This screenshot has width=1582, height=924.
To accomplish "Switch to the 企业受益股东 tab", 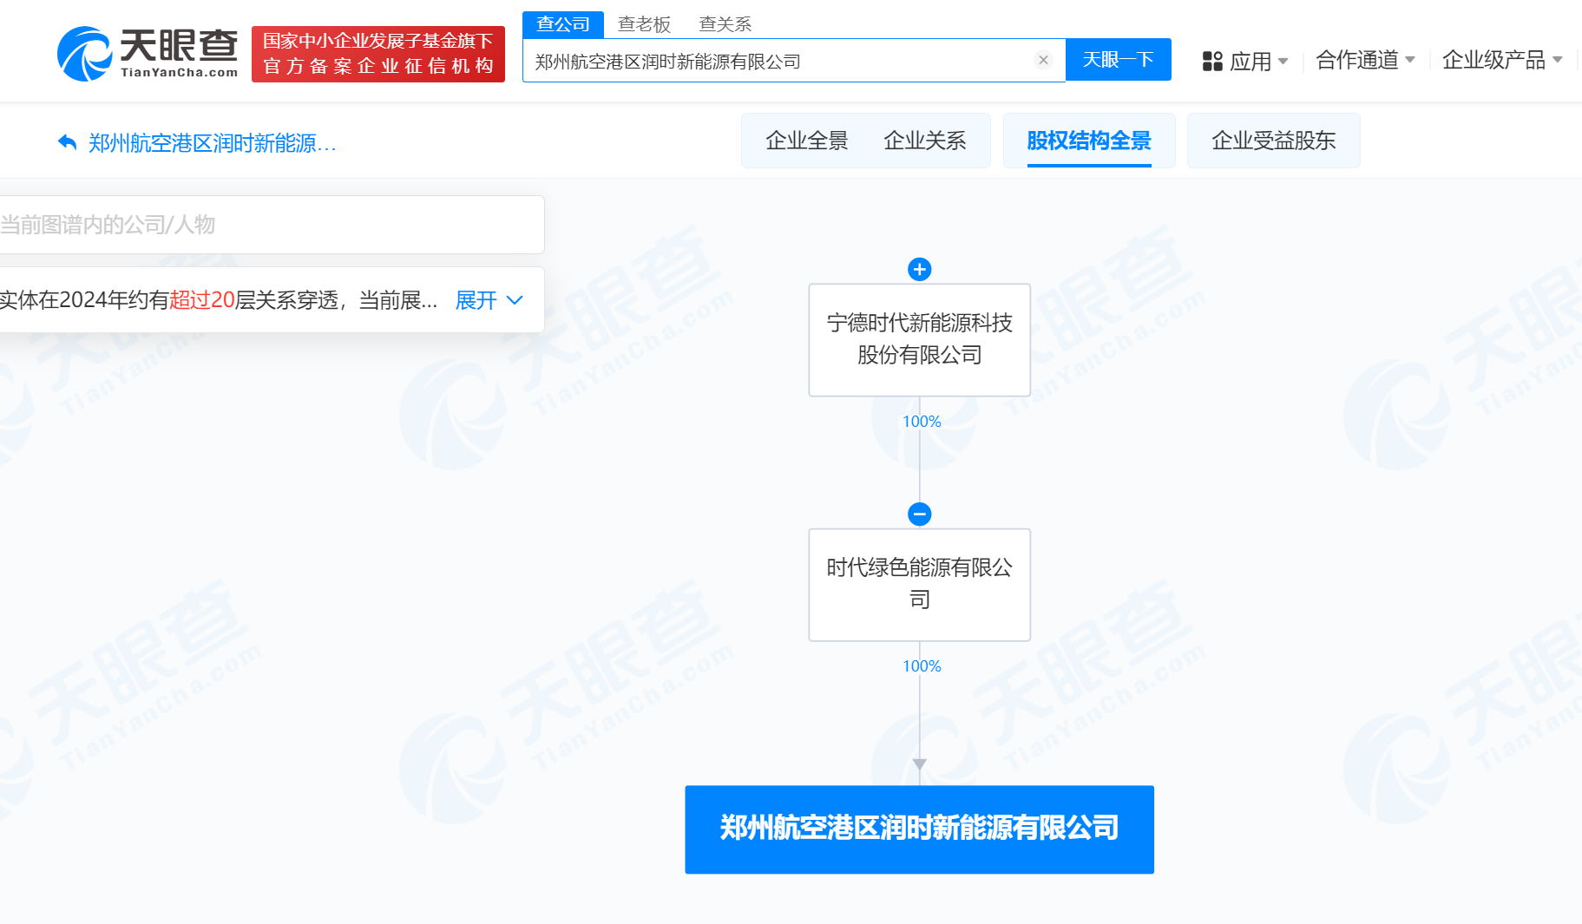I will coord(1273,141).
